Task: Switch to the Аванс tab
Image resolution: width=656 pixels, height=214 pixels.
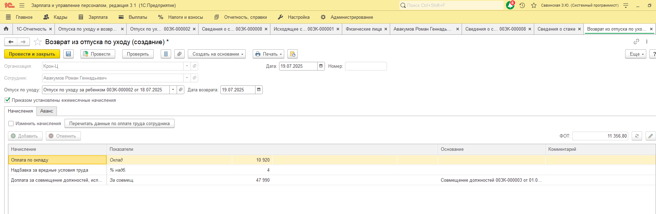Action: coord(47,111)
